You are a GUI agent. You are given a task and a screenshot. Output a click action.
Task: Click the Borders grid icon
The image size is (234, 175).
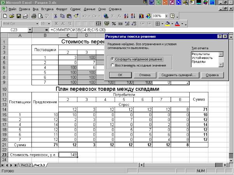pos(158,24)
